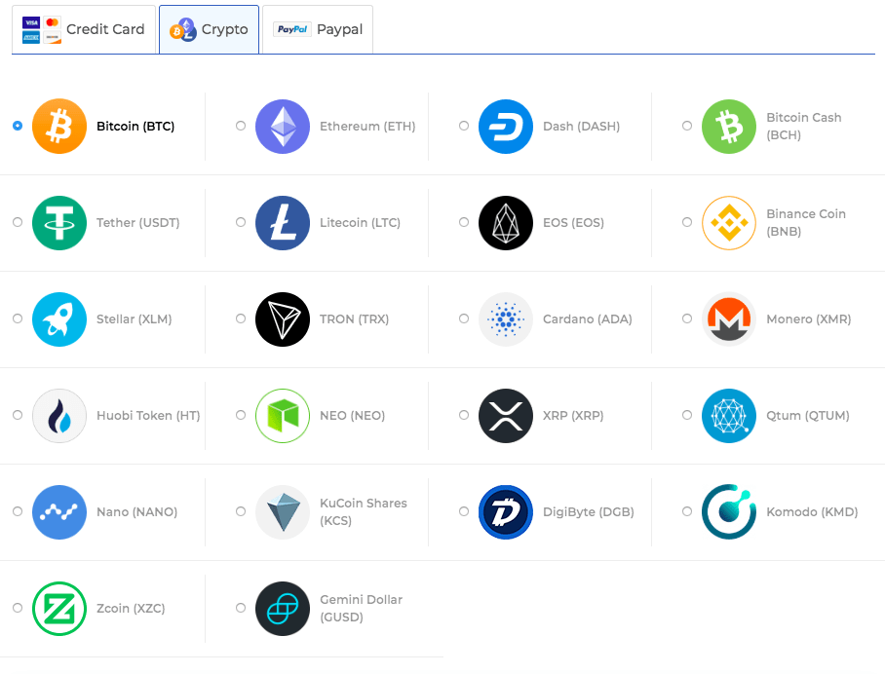This screenshot has height=674, width=885.
Task: Select the Nano (NANO) radio button
Action: coord(18,511)
